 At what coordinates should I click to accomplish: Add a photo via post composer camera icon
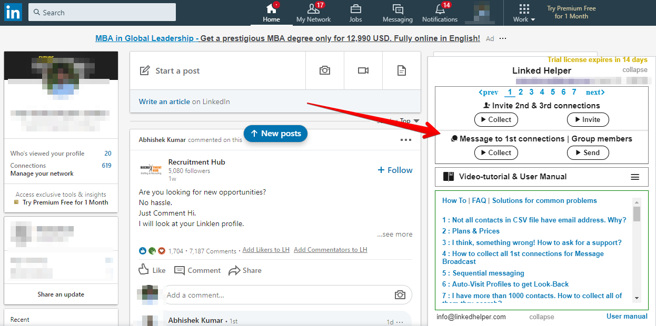tap(325, 70)
